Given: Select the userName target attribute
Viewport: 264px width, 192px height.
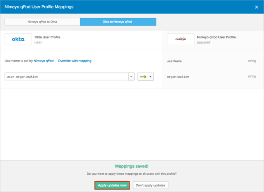Looking at the screenshot, I should click(174, 61).
